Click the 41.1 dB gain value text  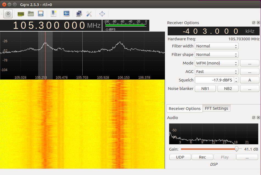(251, 149)
